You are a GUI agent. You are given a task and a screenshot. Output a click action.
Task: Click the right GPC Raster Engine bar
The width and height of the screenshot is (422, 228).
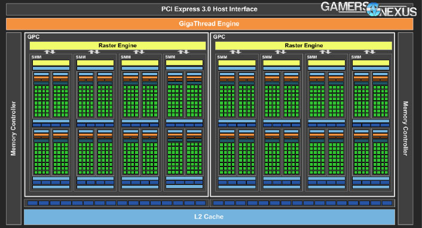tap(304, 45)
